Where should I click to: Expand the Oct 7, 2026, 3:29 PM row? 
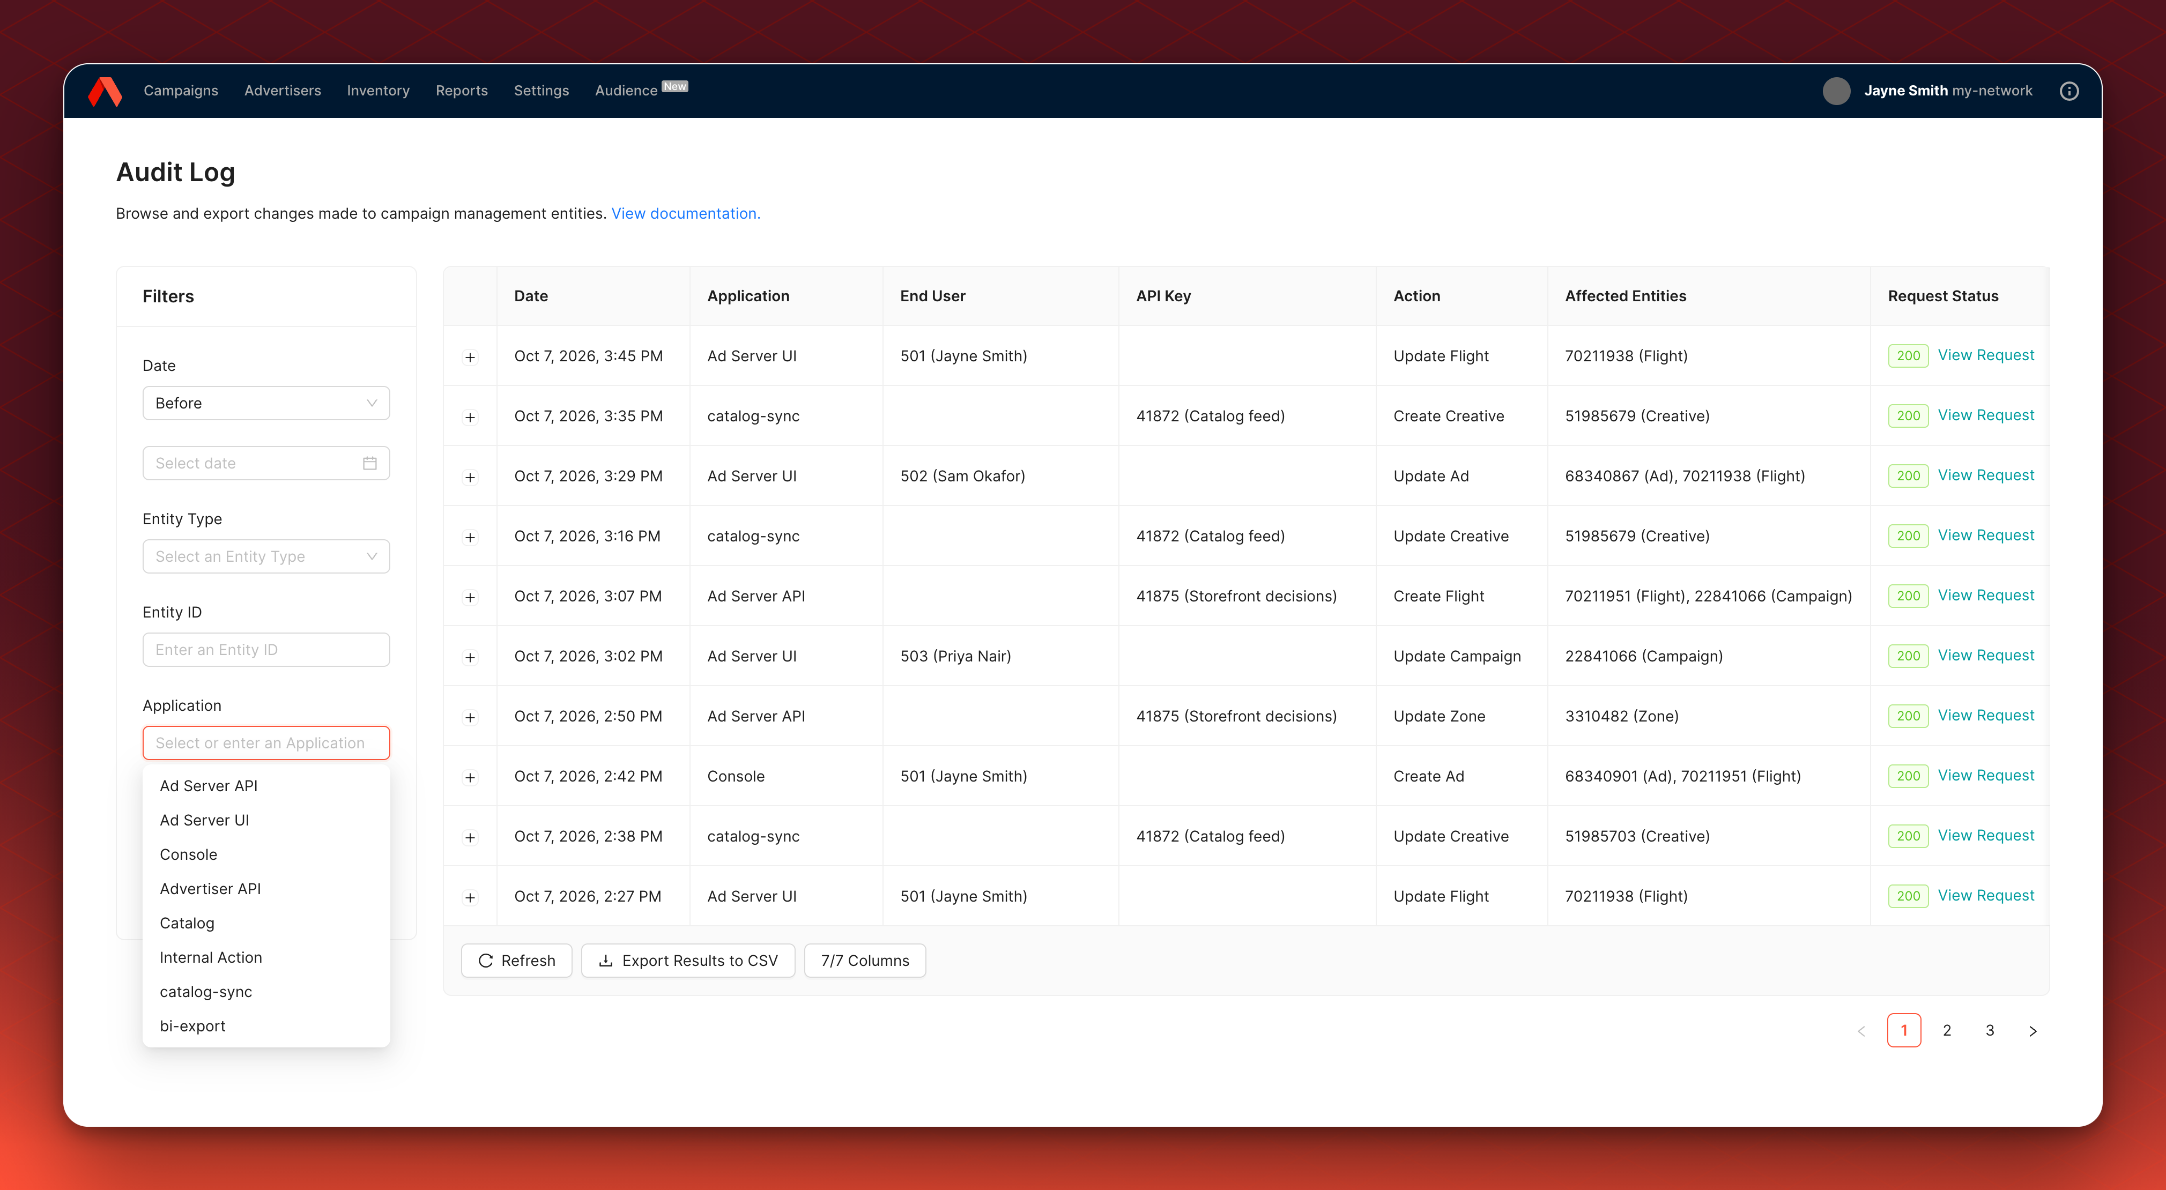(470, 478)
